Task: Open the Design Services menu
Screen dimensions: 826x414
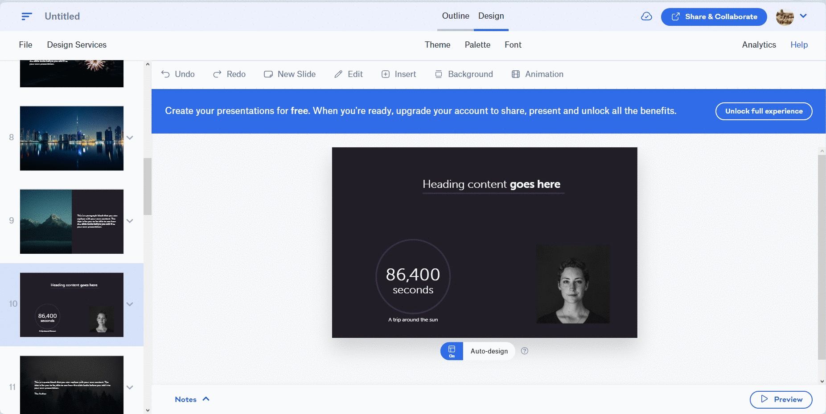Action: pyautogui.click(x=77, y=45)
